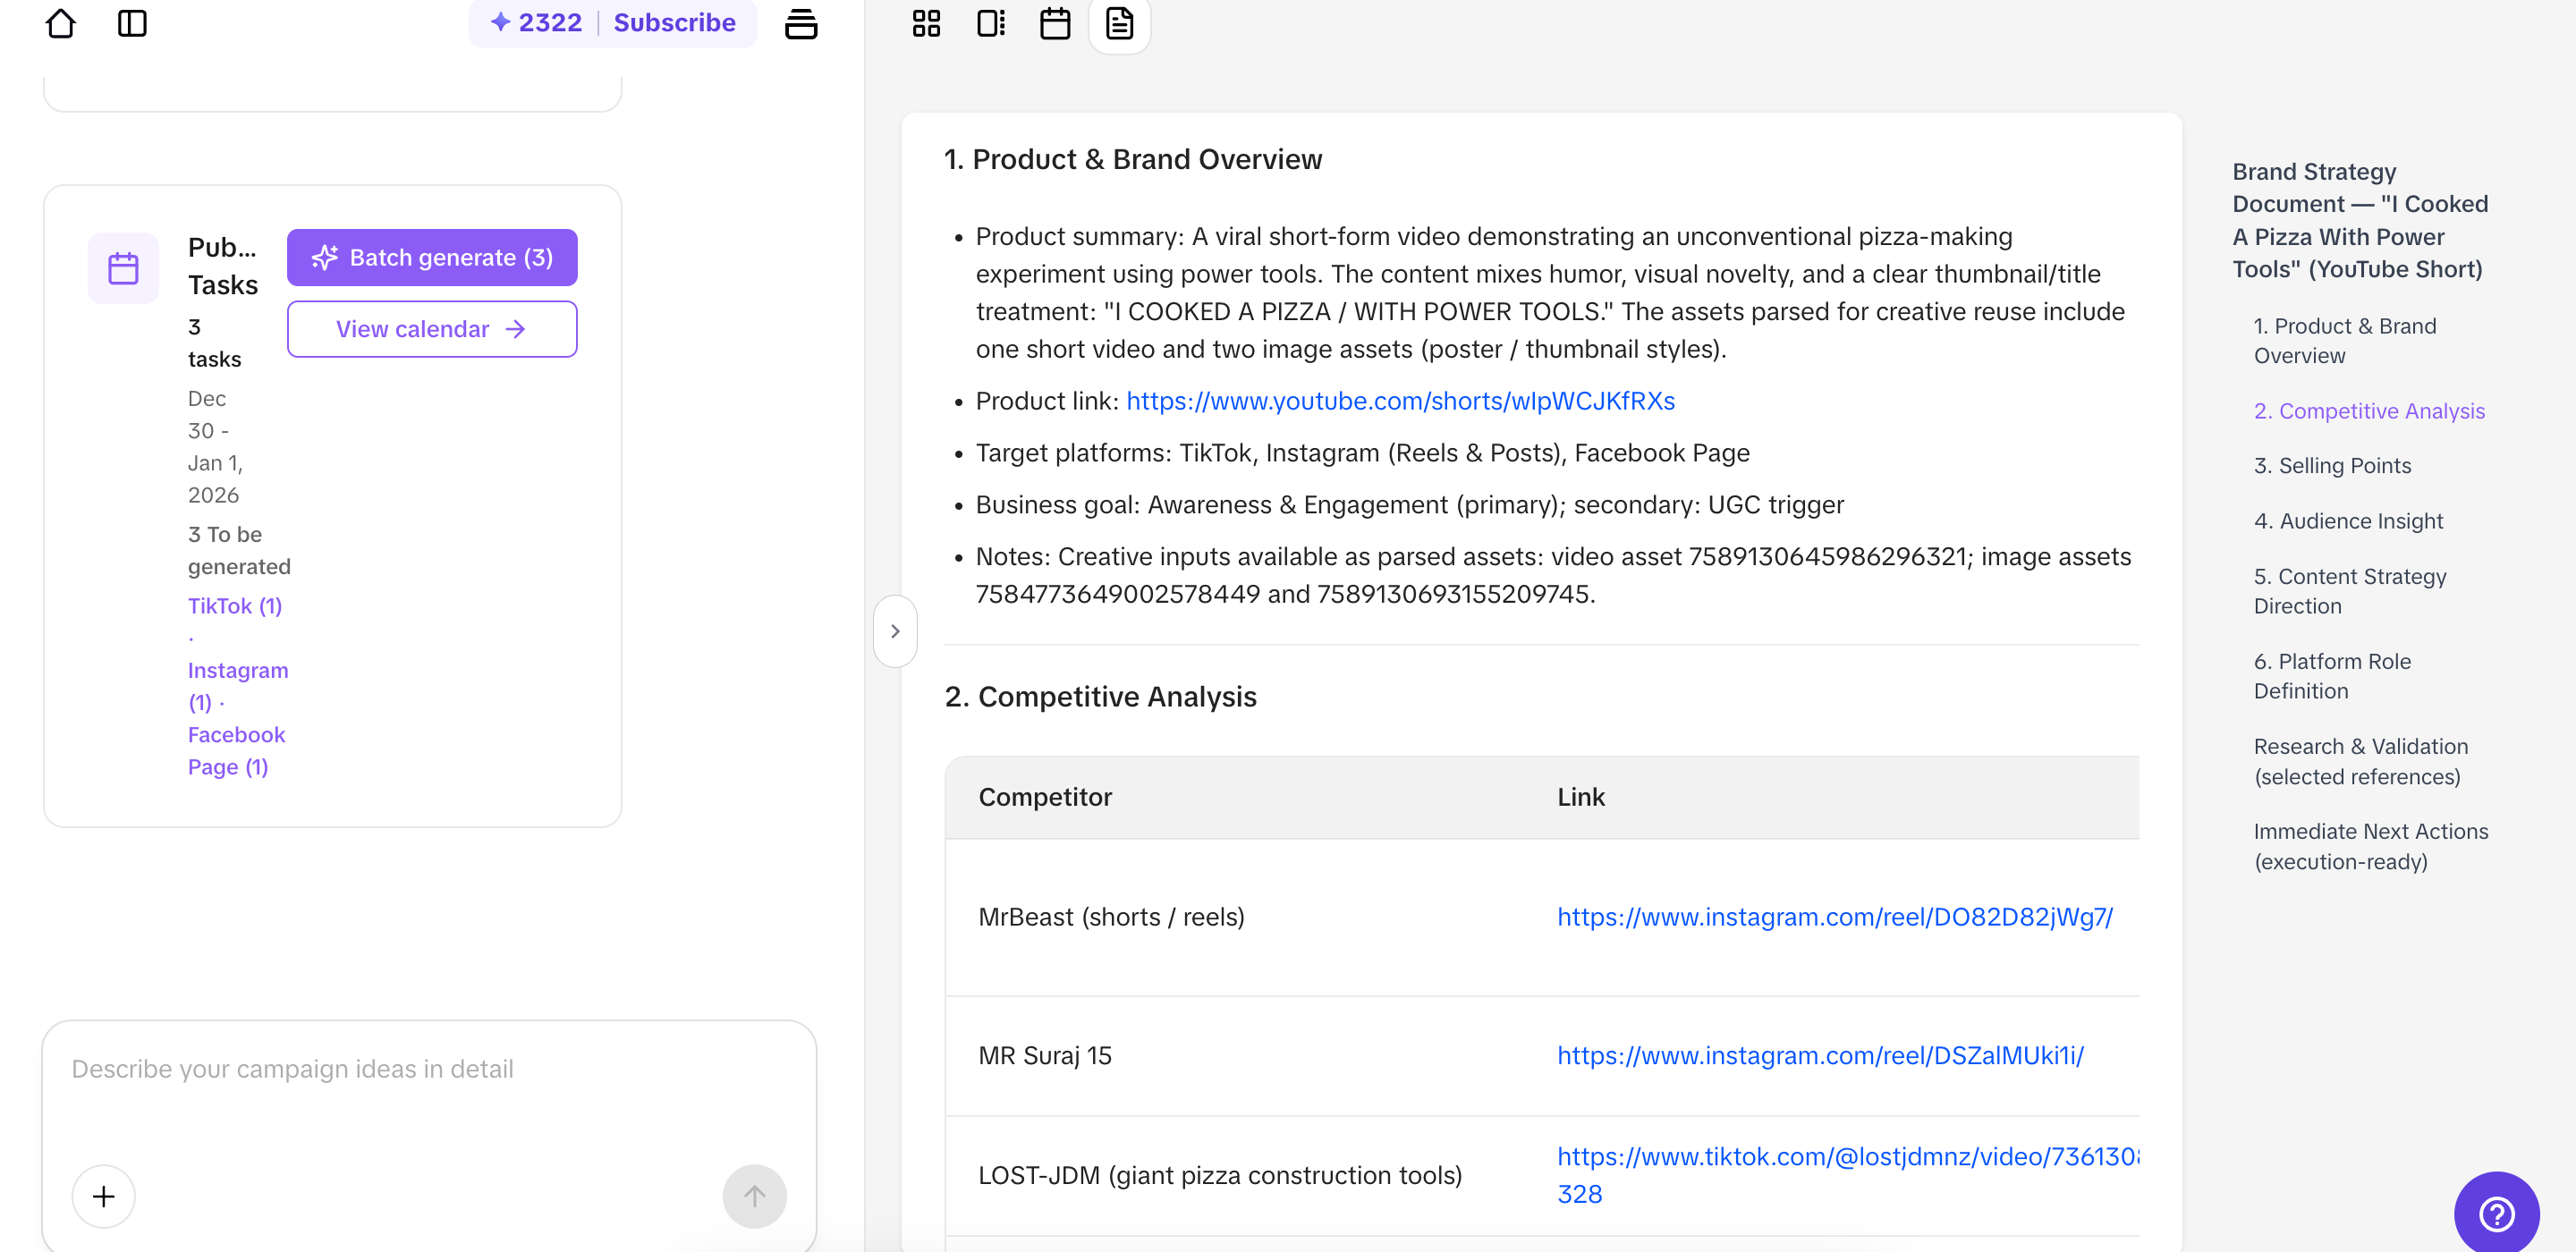Image resolution: width=2576 pixels, height=1252 pixels.
Task: Toggle the sidebar panel icon
Action: pyautogui.click(x=133, y=23)
